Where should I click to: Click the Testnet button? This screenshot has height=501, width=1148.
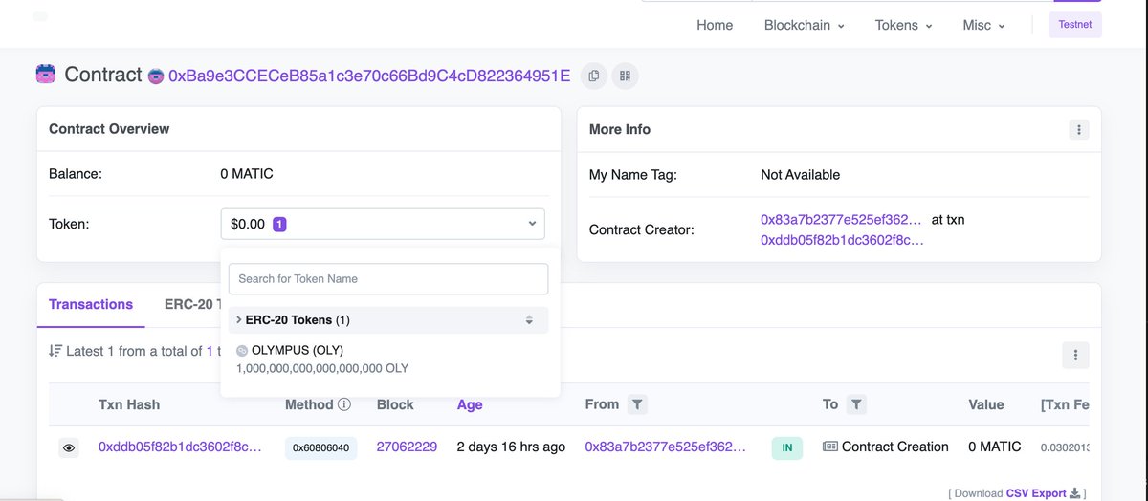click(x=1075, y=25)
